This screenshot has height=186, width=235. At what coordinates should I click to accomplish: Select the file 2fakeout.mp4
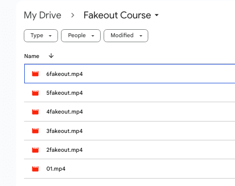tap(129, 150)
